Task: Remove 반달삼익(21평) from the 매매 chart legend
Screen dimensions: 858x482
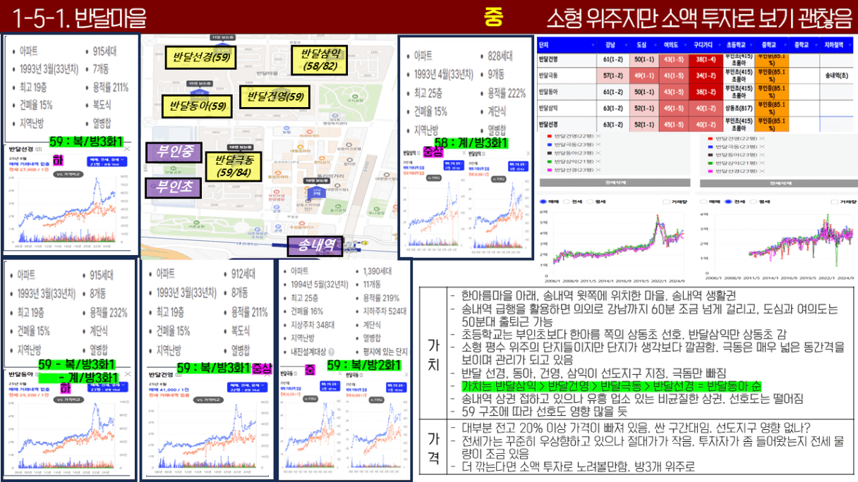Action: click(600, 161)
